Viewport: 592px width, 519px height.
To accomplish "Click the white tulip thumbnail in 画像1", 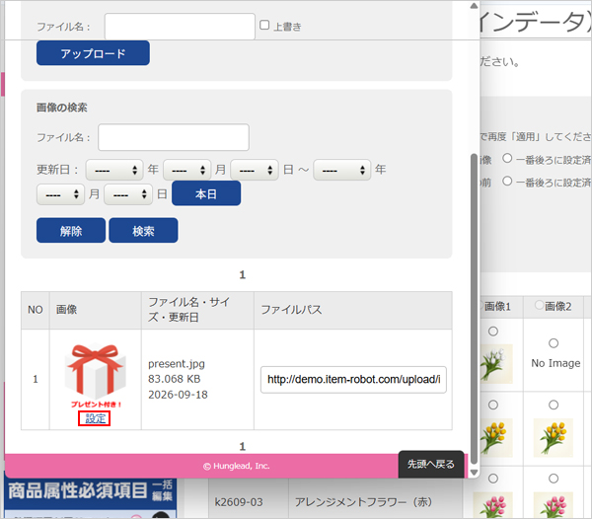I will [496, 364].
